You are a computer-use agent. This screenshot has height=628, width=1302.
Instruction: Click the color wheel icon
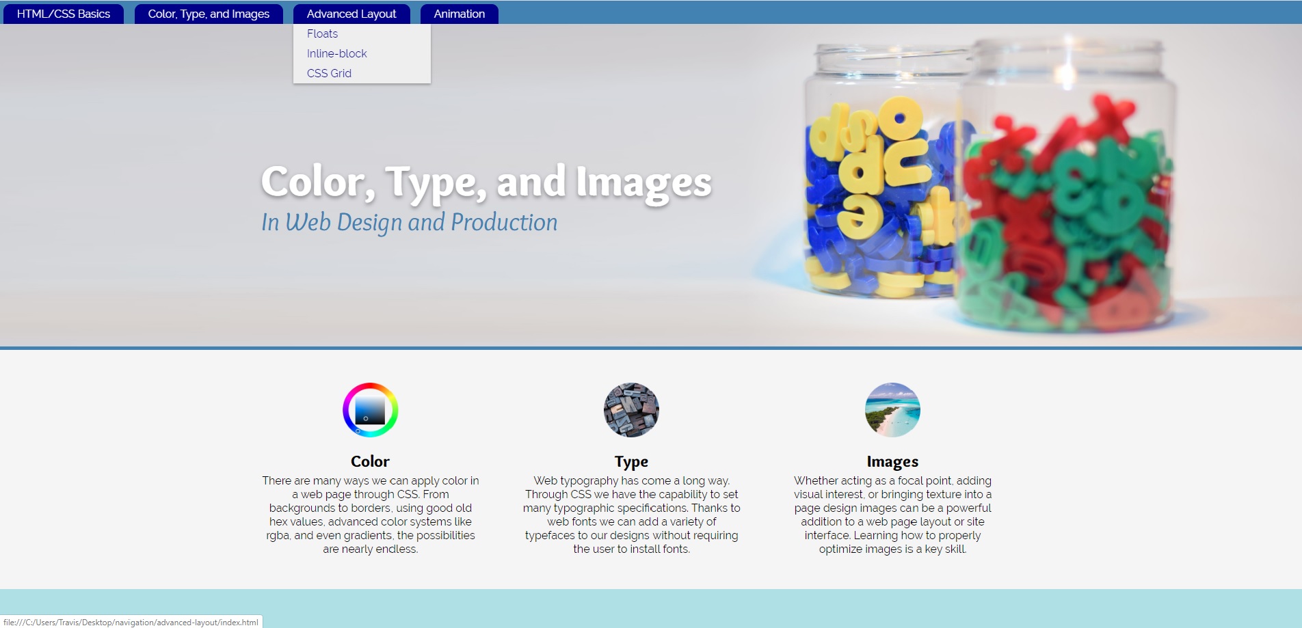click(371, 410)
